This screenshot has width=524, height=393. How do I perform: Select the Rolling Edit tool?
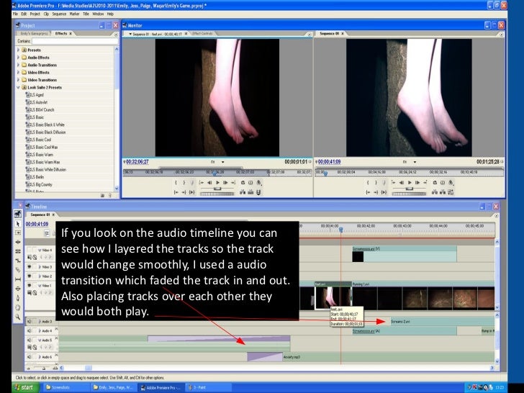[x=18, y=251]
